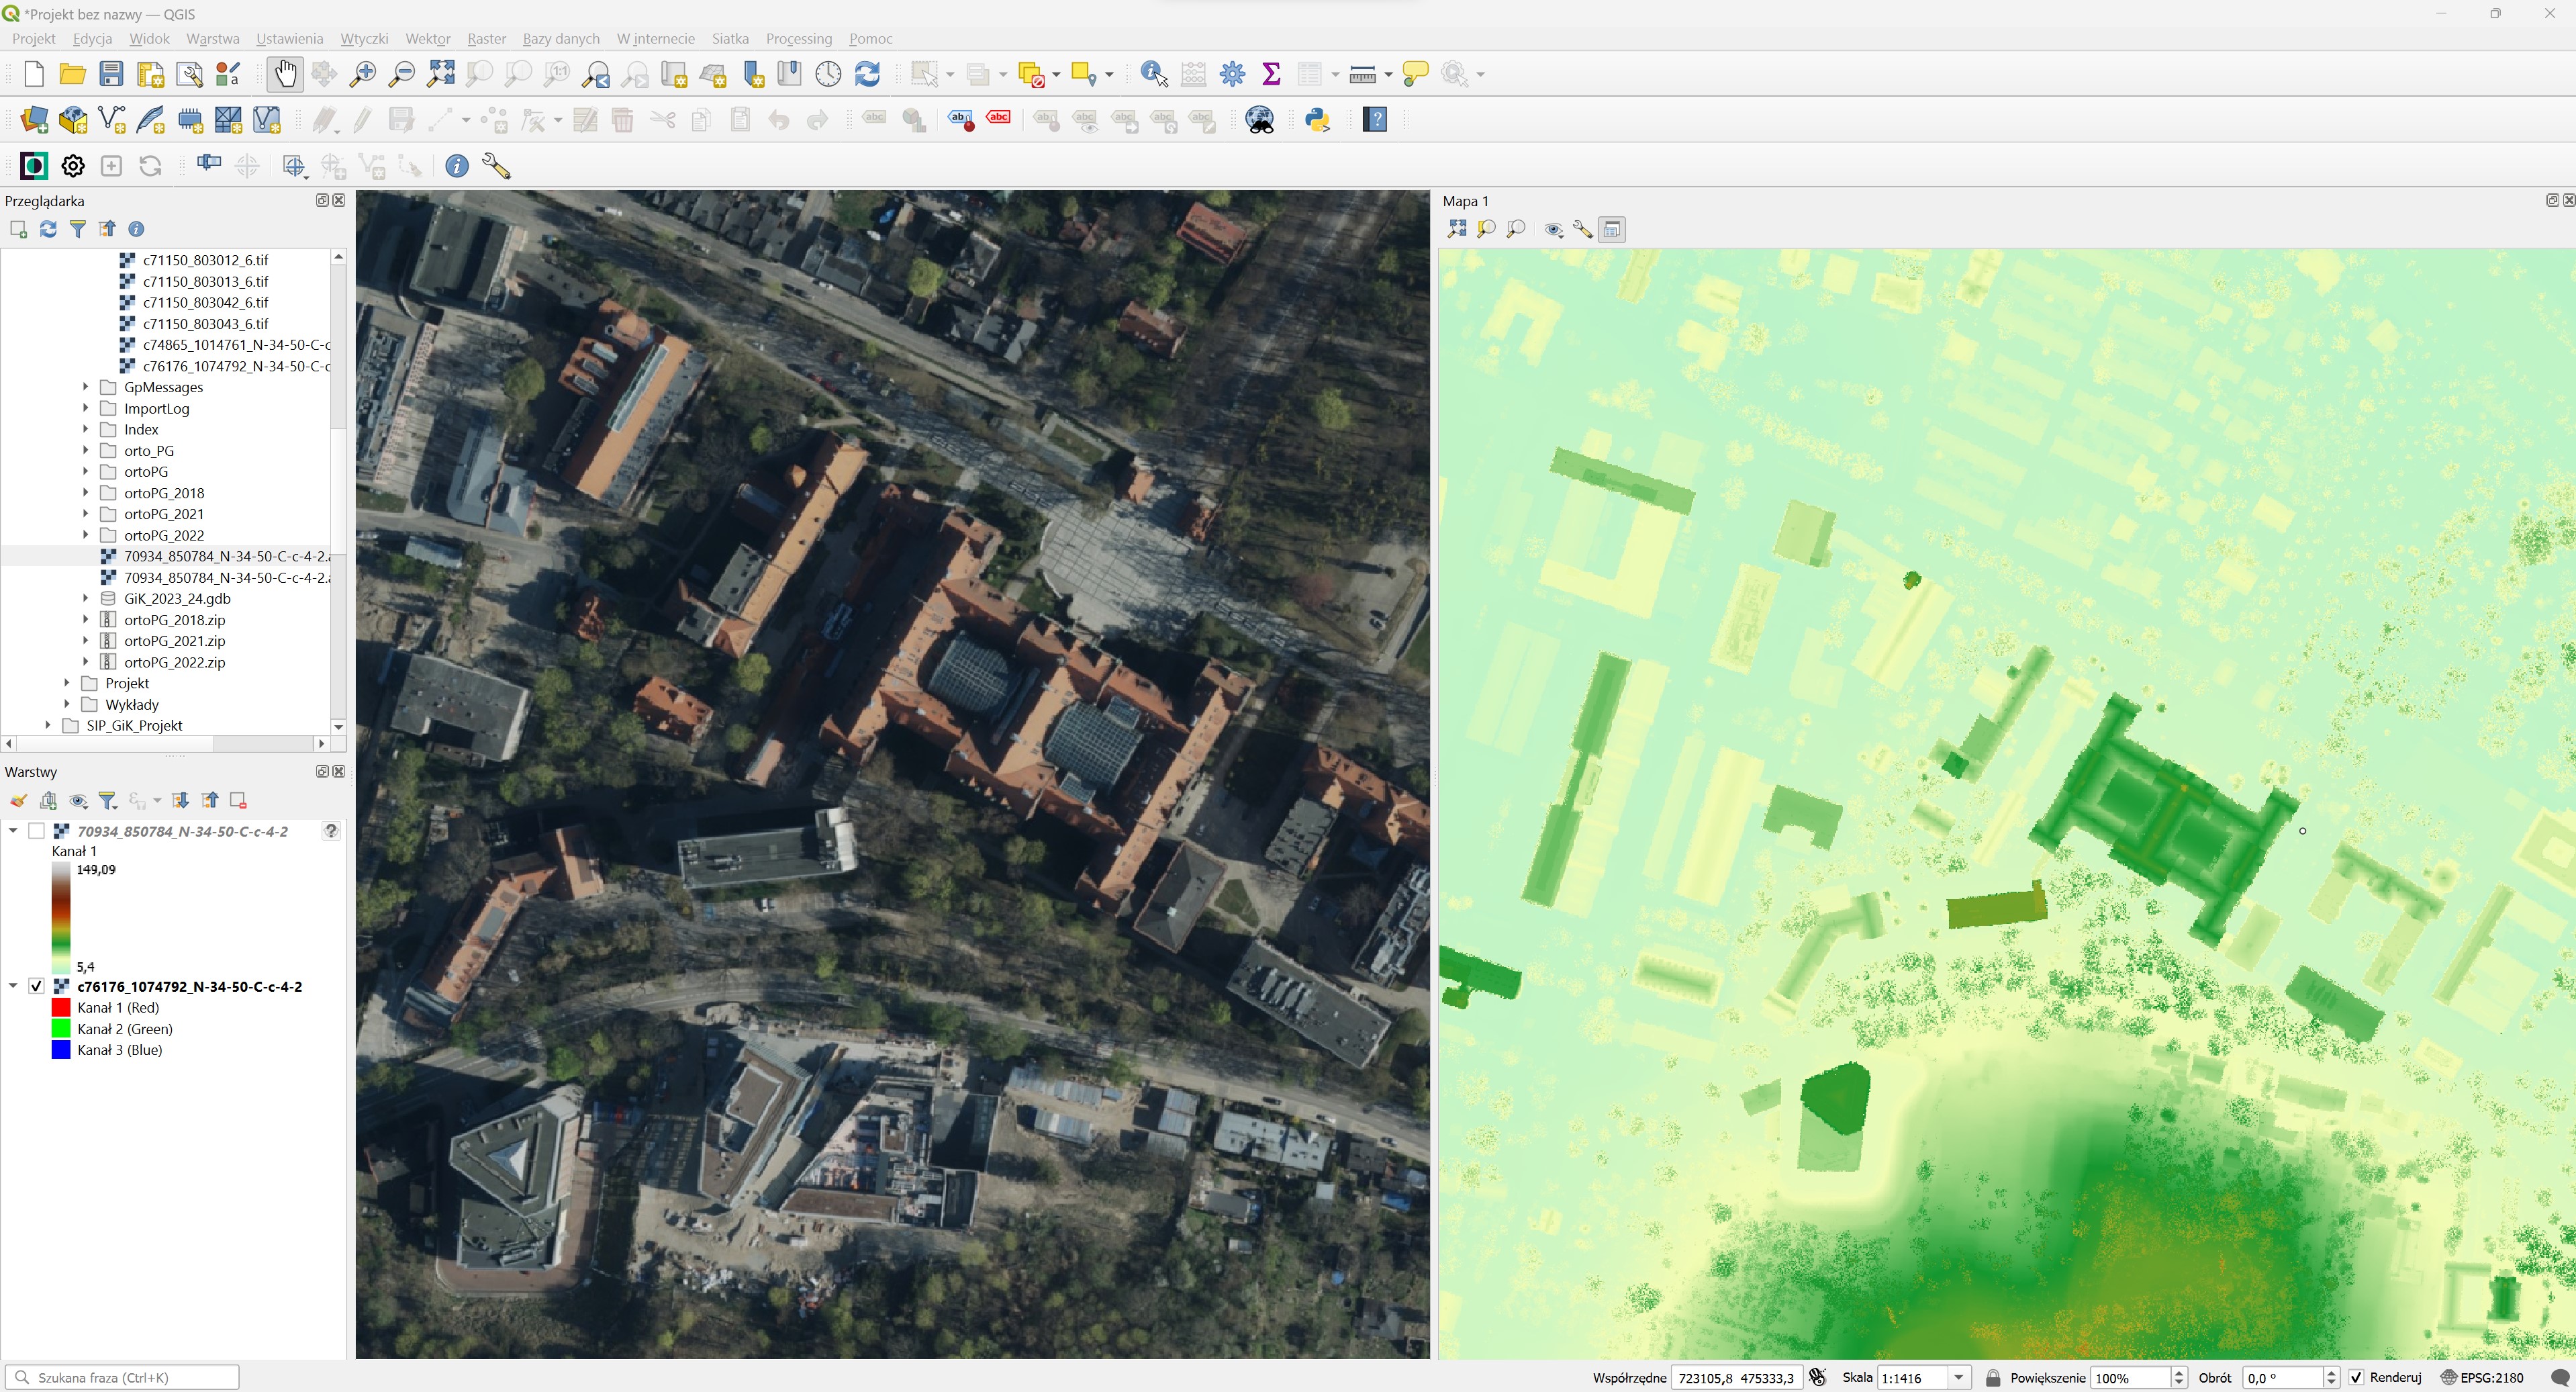Click the Kanał 3 (Blue) swatch
This screenshot has height=1392, width=2576.
(61, 1049)
